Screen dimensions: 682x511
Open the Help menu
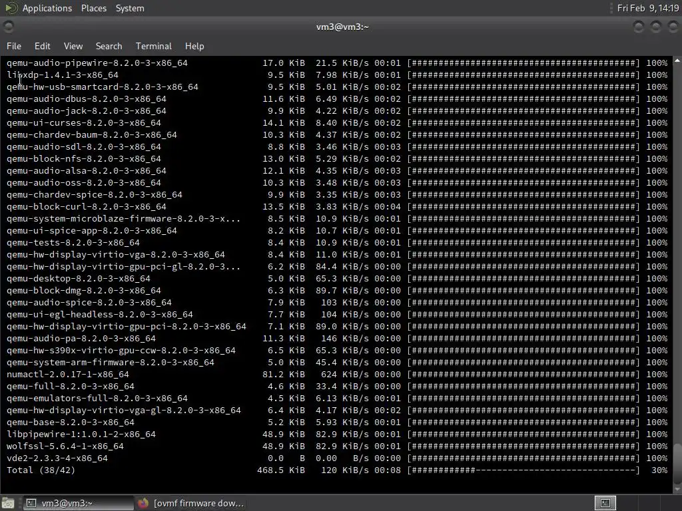[x=194, y=46]
